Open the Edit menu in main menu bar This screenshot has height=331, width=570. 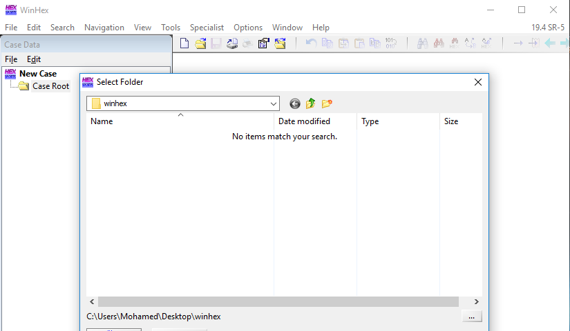(x=34, y=28)
